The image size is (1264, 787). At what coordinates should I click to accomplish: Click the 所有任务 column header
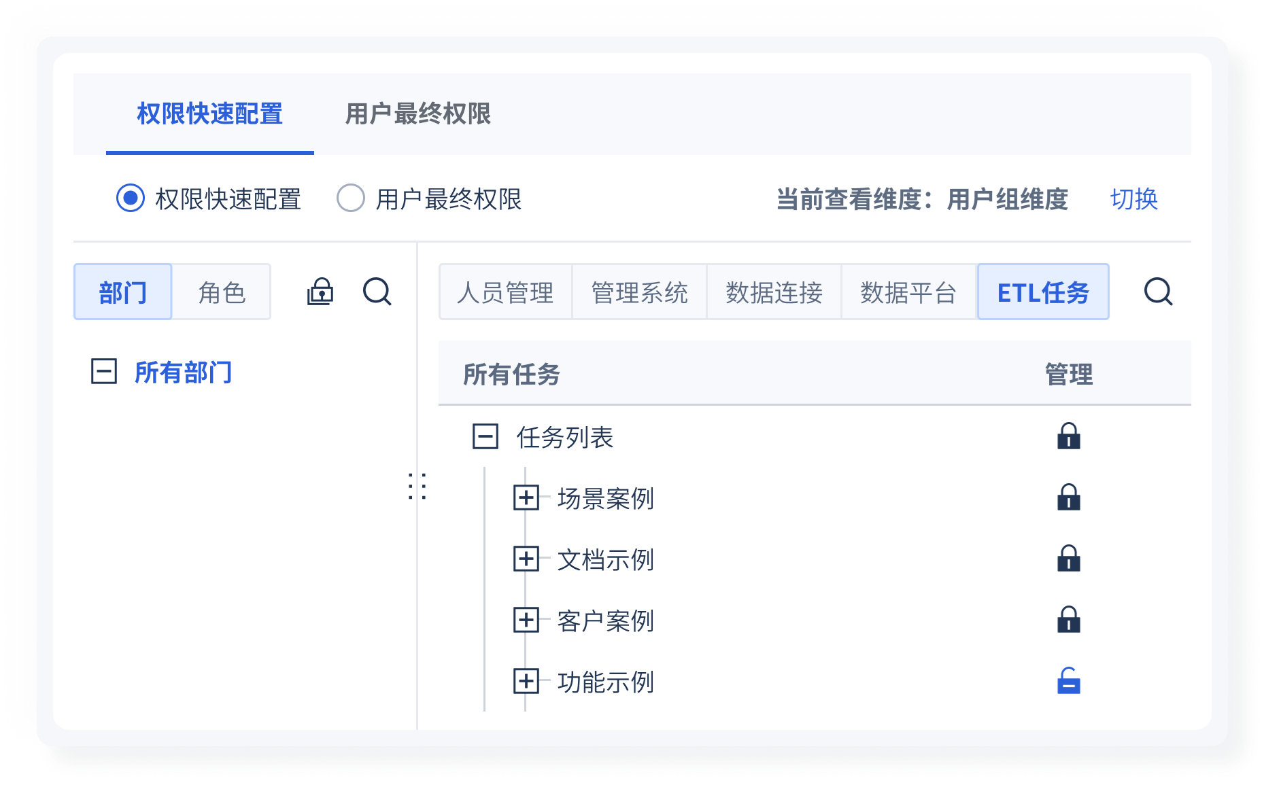[511, 374]
